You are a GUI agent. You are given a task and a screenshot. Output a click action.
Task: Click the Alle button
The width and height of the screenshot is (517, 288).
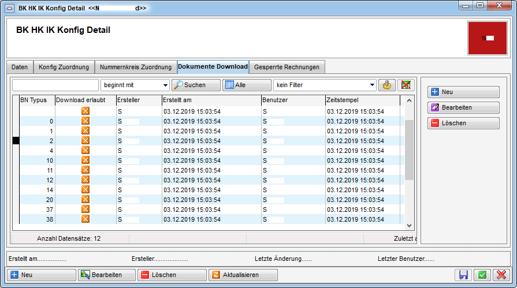tap(247, 85)
